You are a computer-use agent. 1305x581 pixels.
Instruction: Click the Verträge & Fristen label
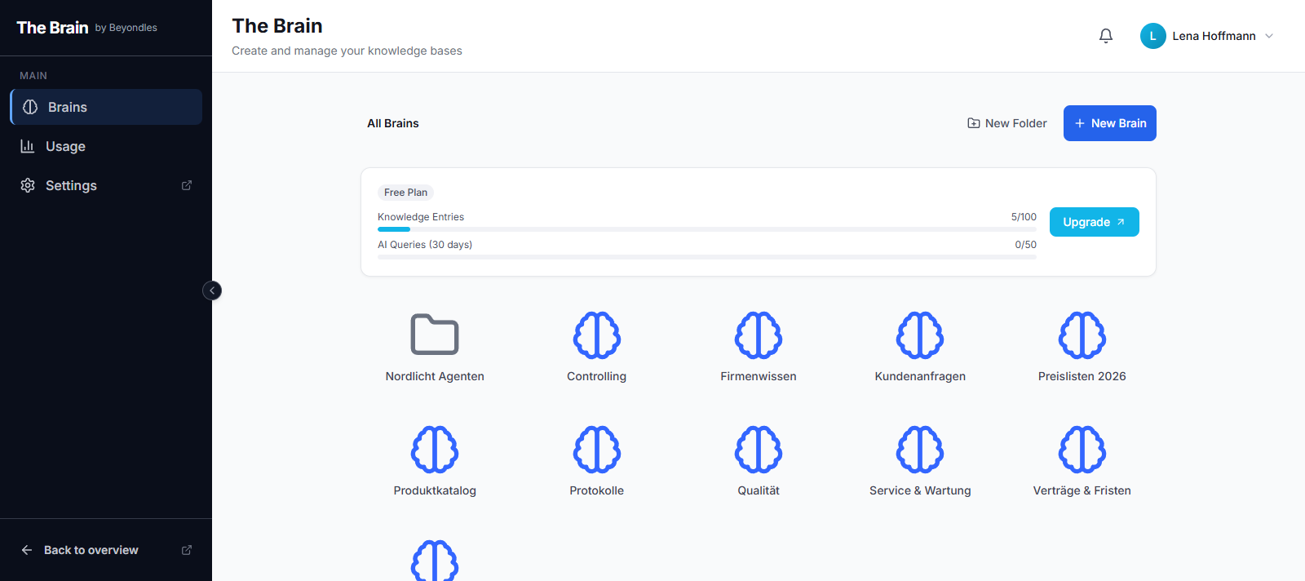click(x=1082, y=490)
